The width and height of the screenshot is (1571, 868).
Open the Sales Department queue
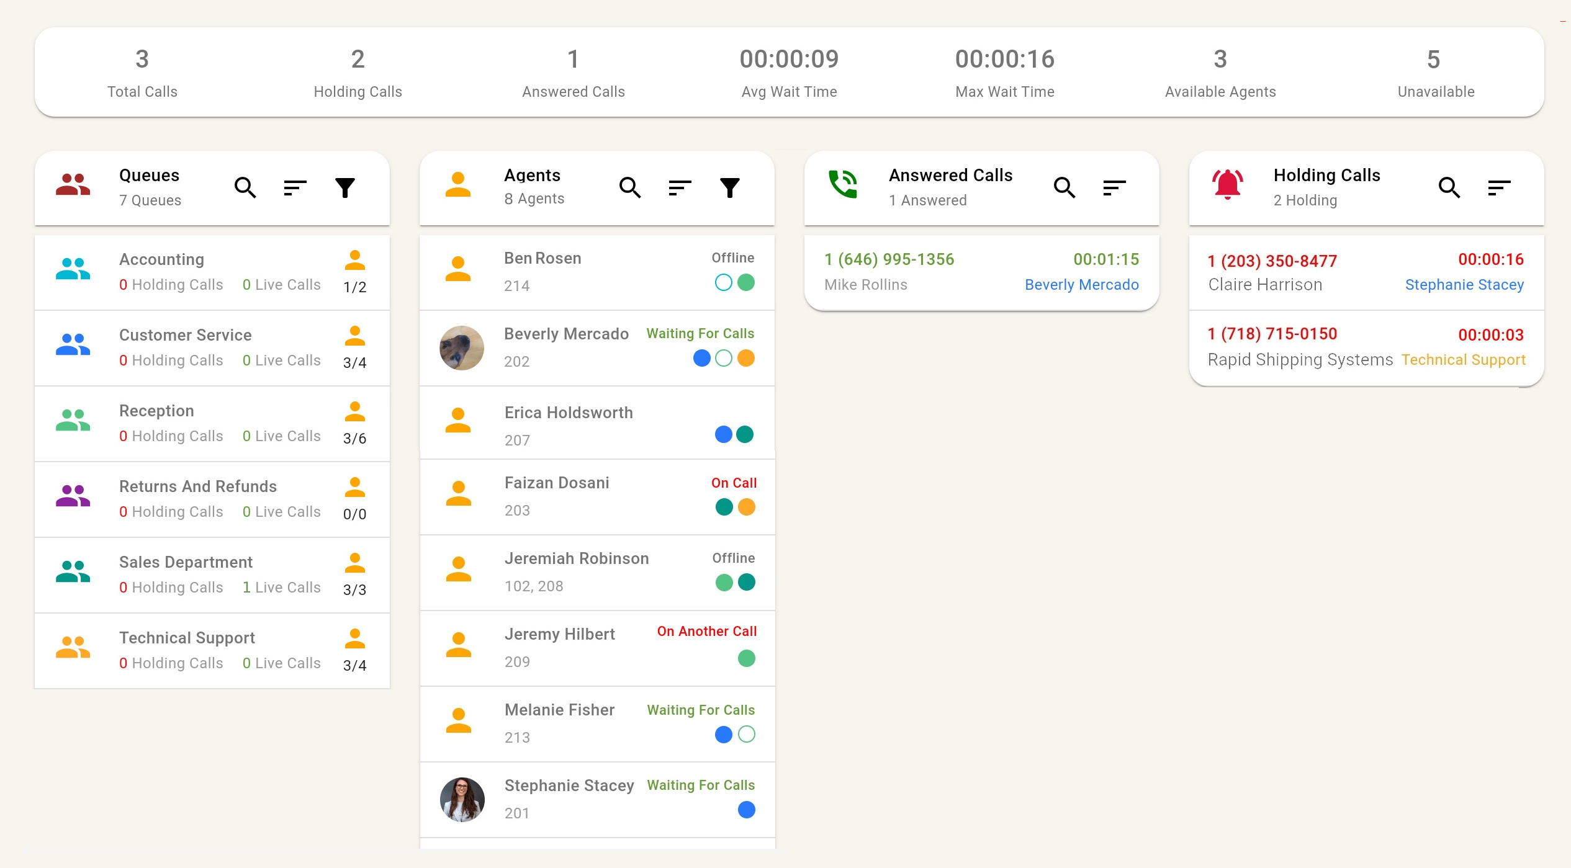(x=212, y=575)
